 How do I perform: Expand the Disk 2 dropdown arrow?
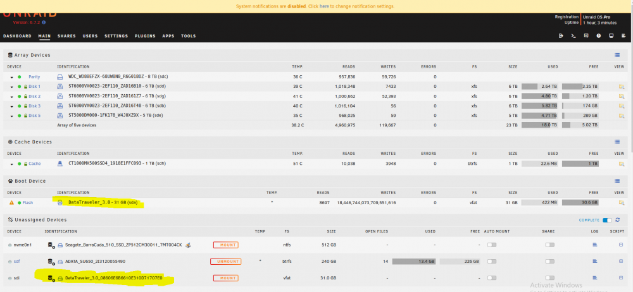(x=11, y=97)
